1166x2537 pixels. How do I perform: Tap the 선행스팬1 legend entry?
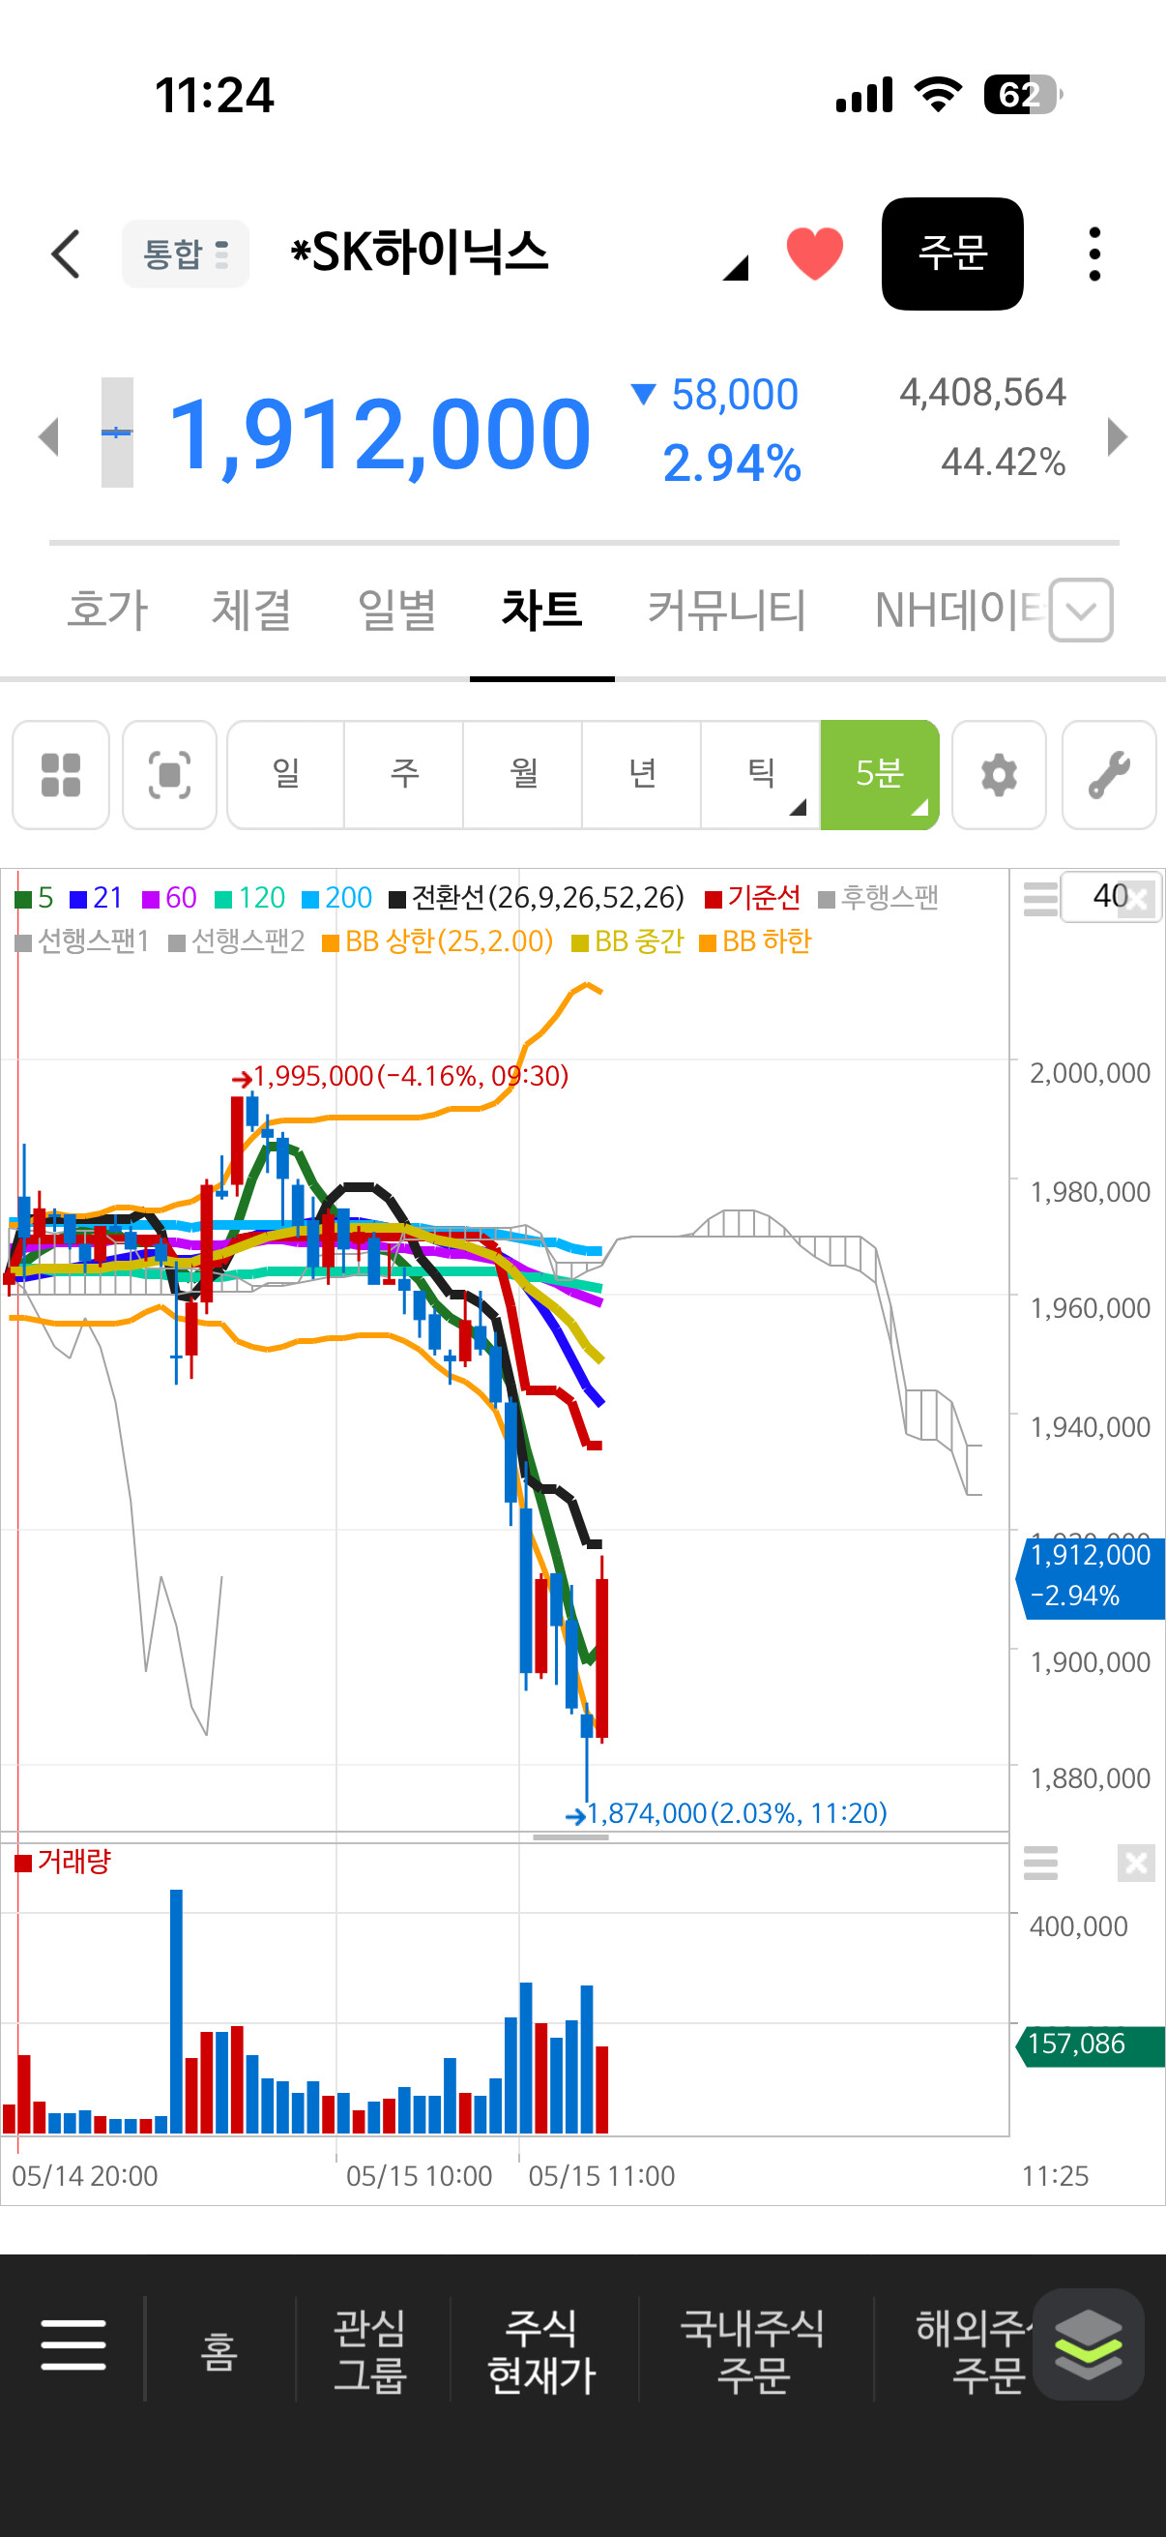click(x=81, y=941)
